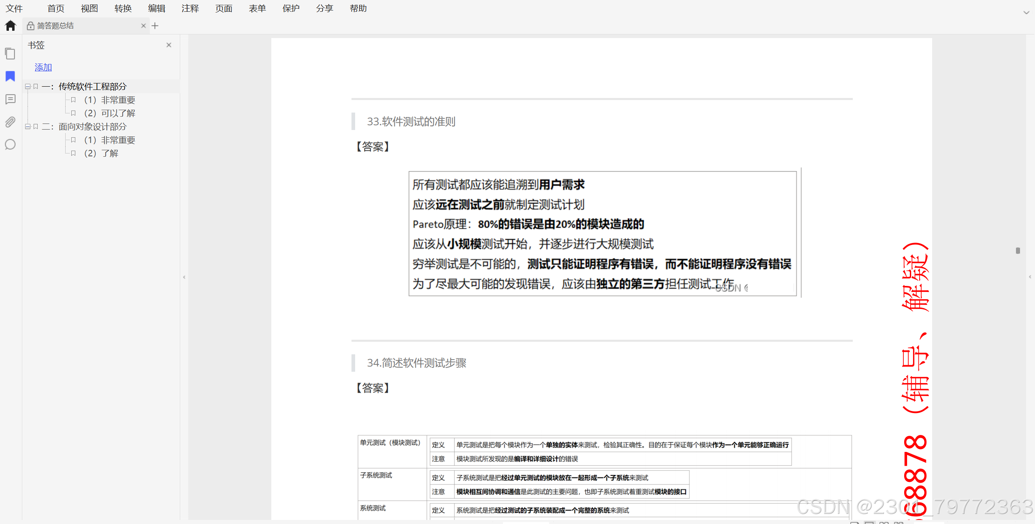
Task: Go to bookmark (2) 可以了解
Action: 109,113
